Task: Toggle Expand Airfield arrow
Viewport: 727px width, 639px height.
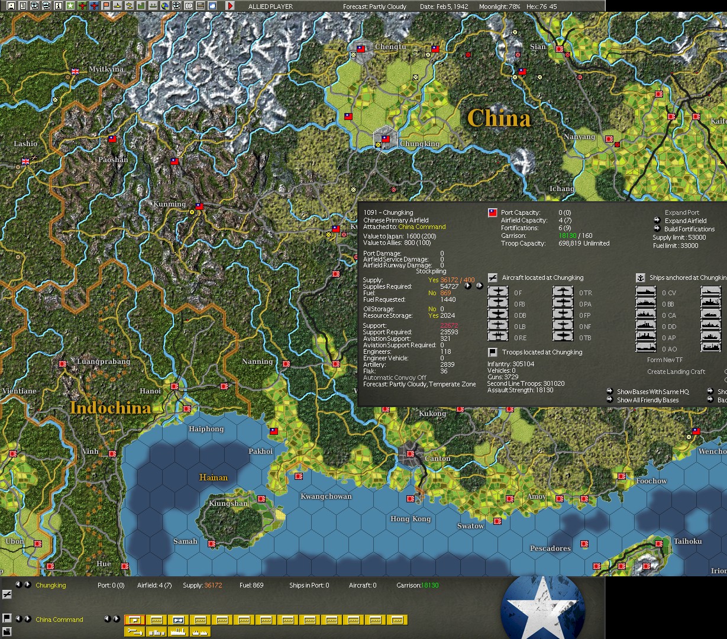Action: (x=657, y=221)
